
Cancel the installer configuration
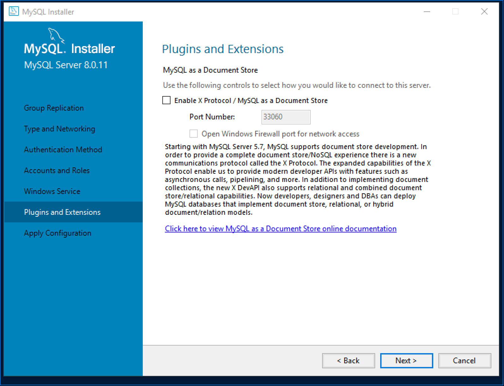point(464,361)
